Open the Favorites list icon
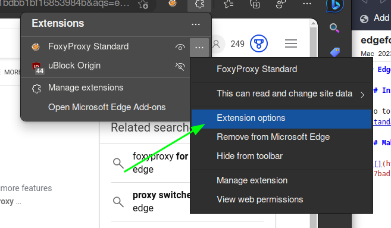Image resolution: width=391 pixels, height=228 pixels. tap(229, 4)
